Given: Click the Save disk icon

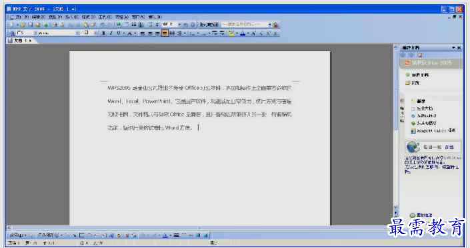Looking at the screenshot, I should [x=30, y=25].
